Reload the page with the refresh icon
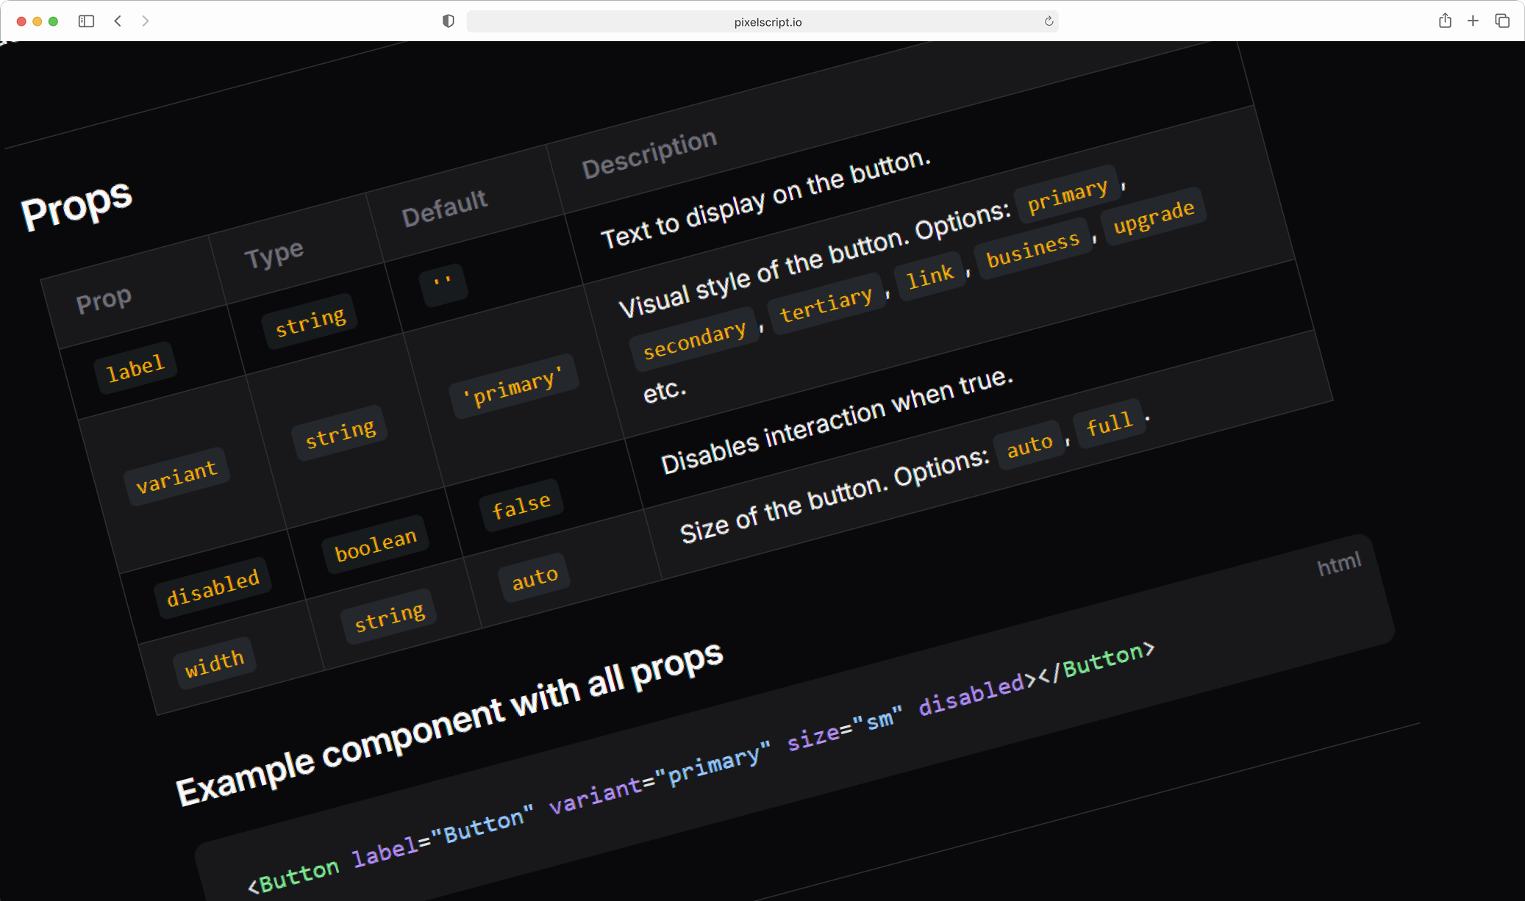1525x901 pixels. point(1049,21)
